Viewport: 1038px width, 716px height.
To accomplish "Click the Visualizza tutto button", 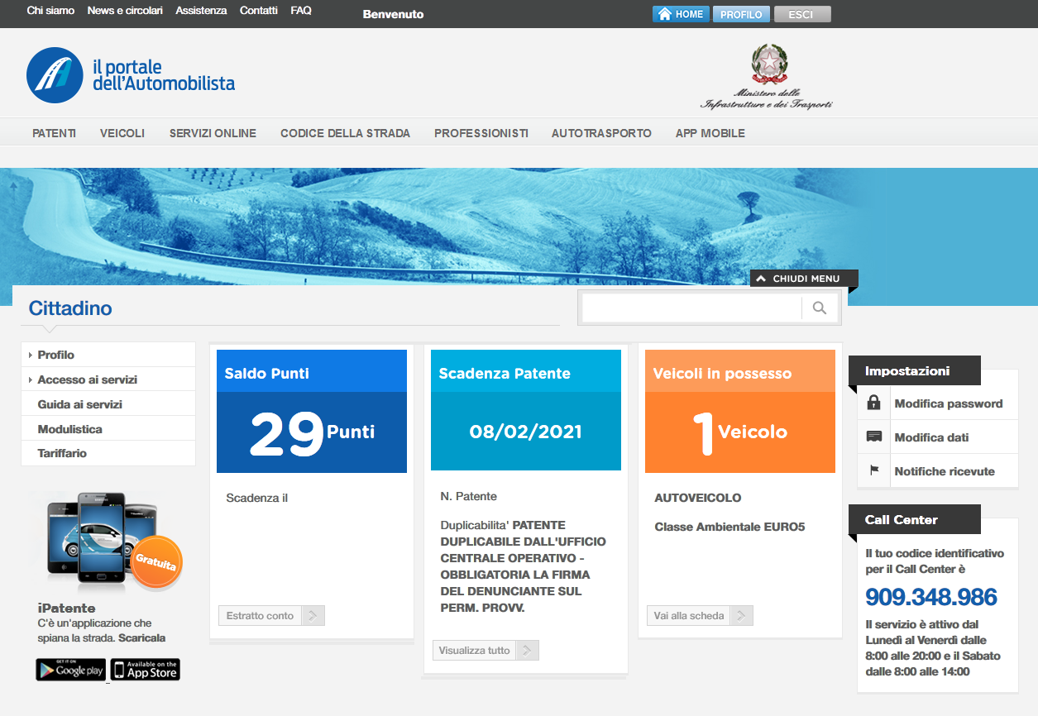I will pyautogui.click(x=486, y=650).
